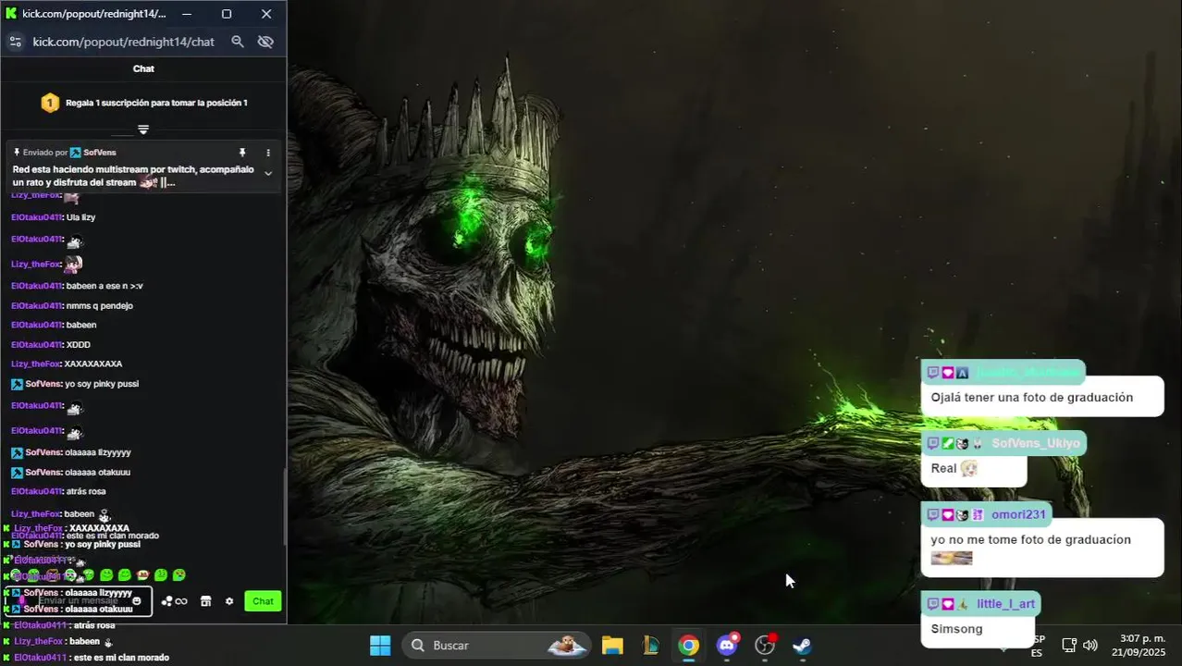This screenshot has width=1182, height=666.
Task: Click the crossed-eye cookies blocked icon
Action: pos(266,42)
